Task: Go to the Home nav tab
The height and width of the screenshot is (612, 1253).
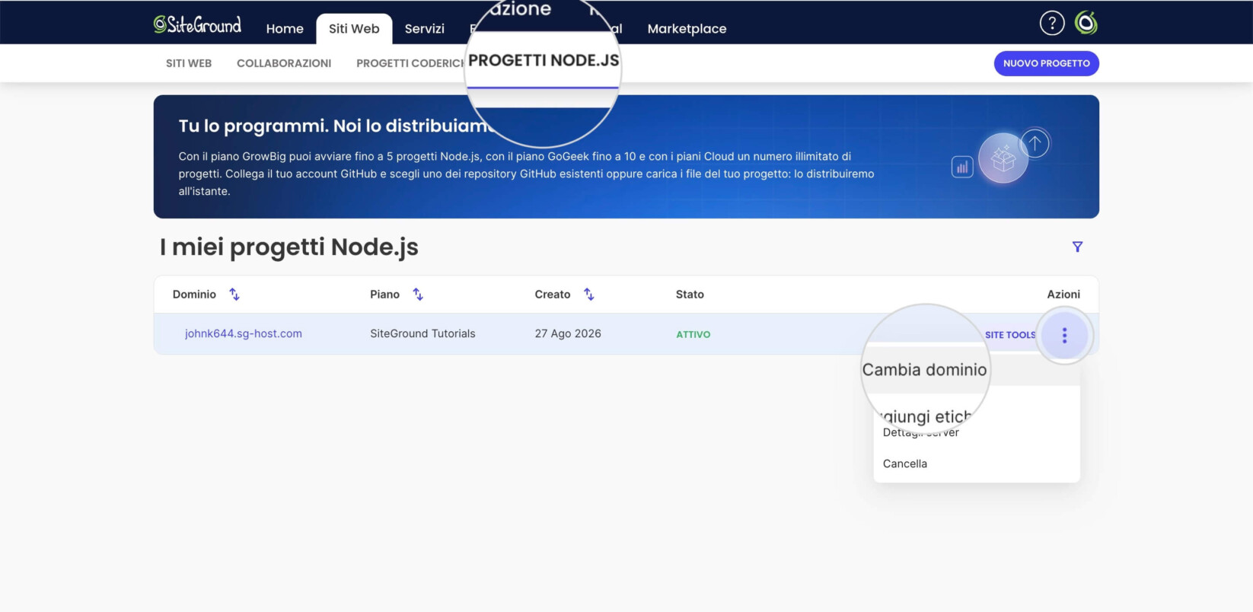Action: [x=285, y=29]
